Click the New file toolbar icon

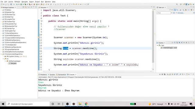[2, 4]
